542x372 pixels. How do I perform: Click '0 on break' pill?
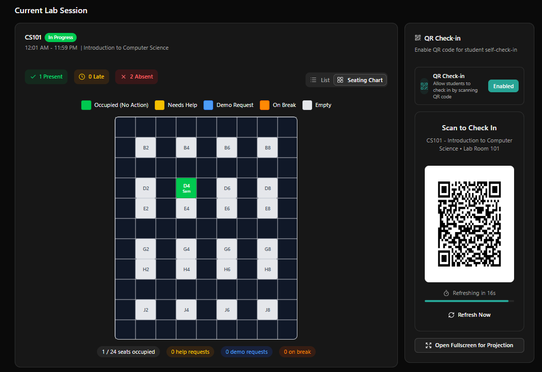click(x=297, y=352)
